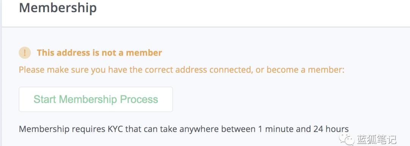Click the word "address" in bold warning title
Screen dimensions: 410x146
pyautogui.click(x=74, y=53)
